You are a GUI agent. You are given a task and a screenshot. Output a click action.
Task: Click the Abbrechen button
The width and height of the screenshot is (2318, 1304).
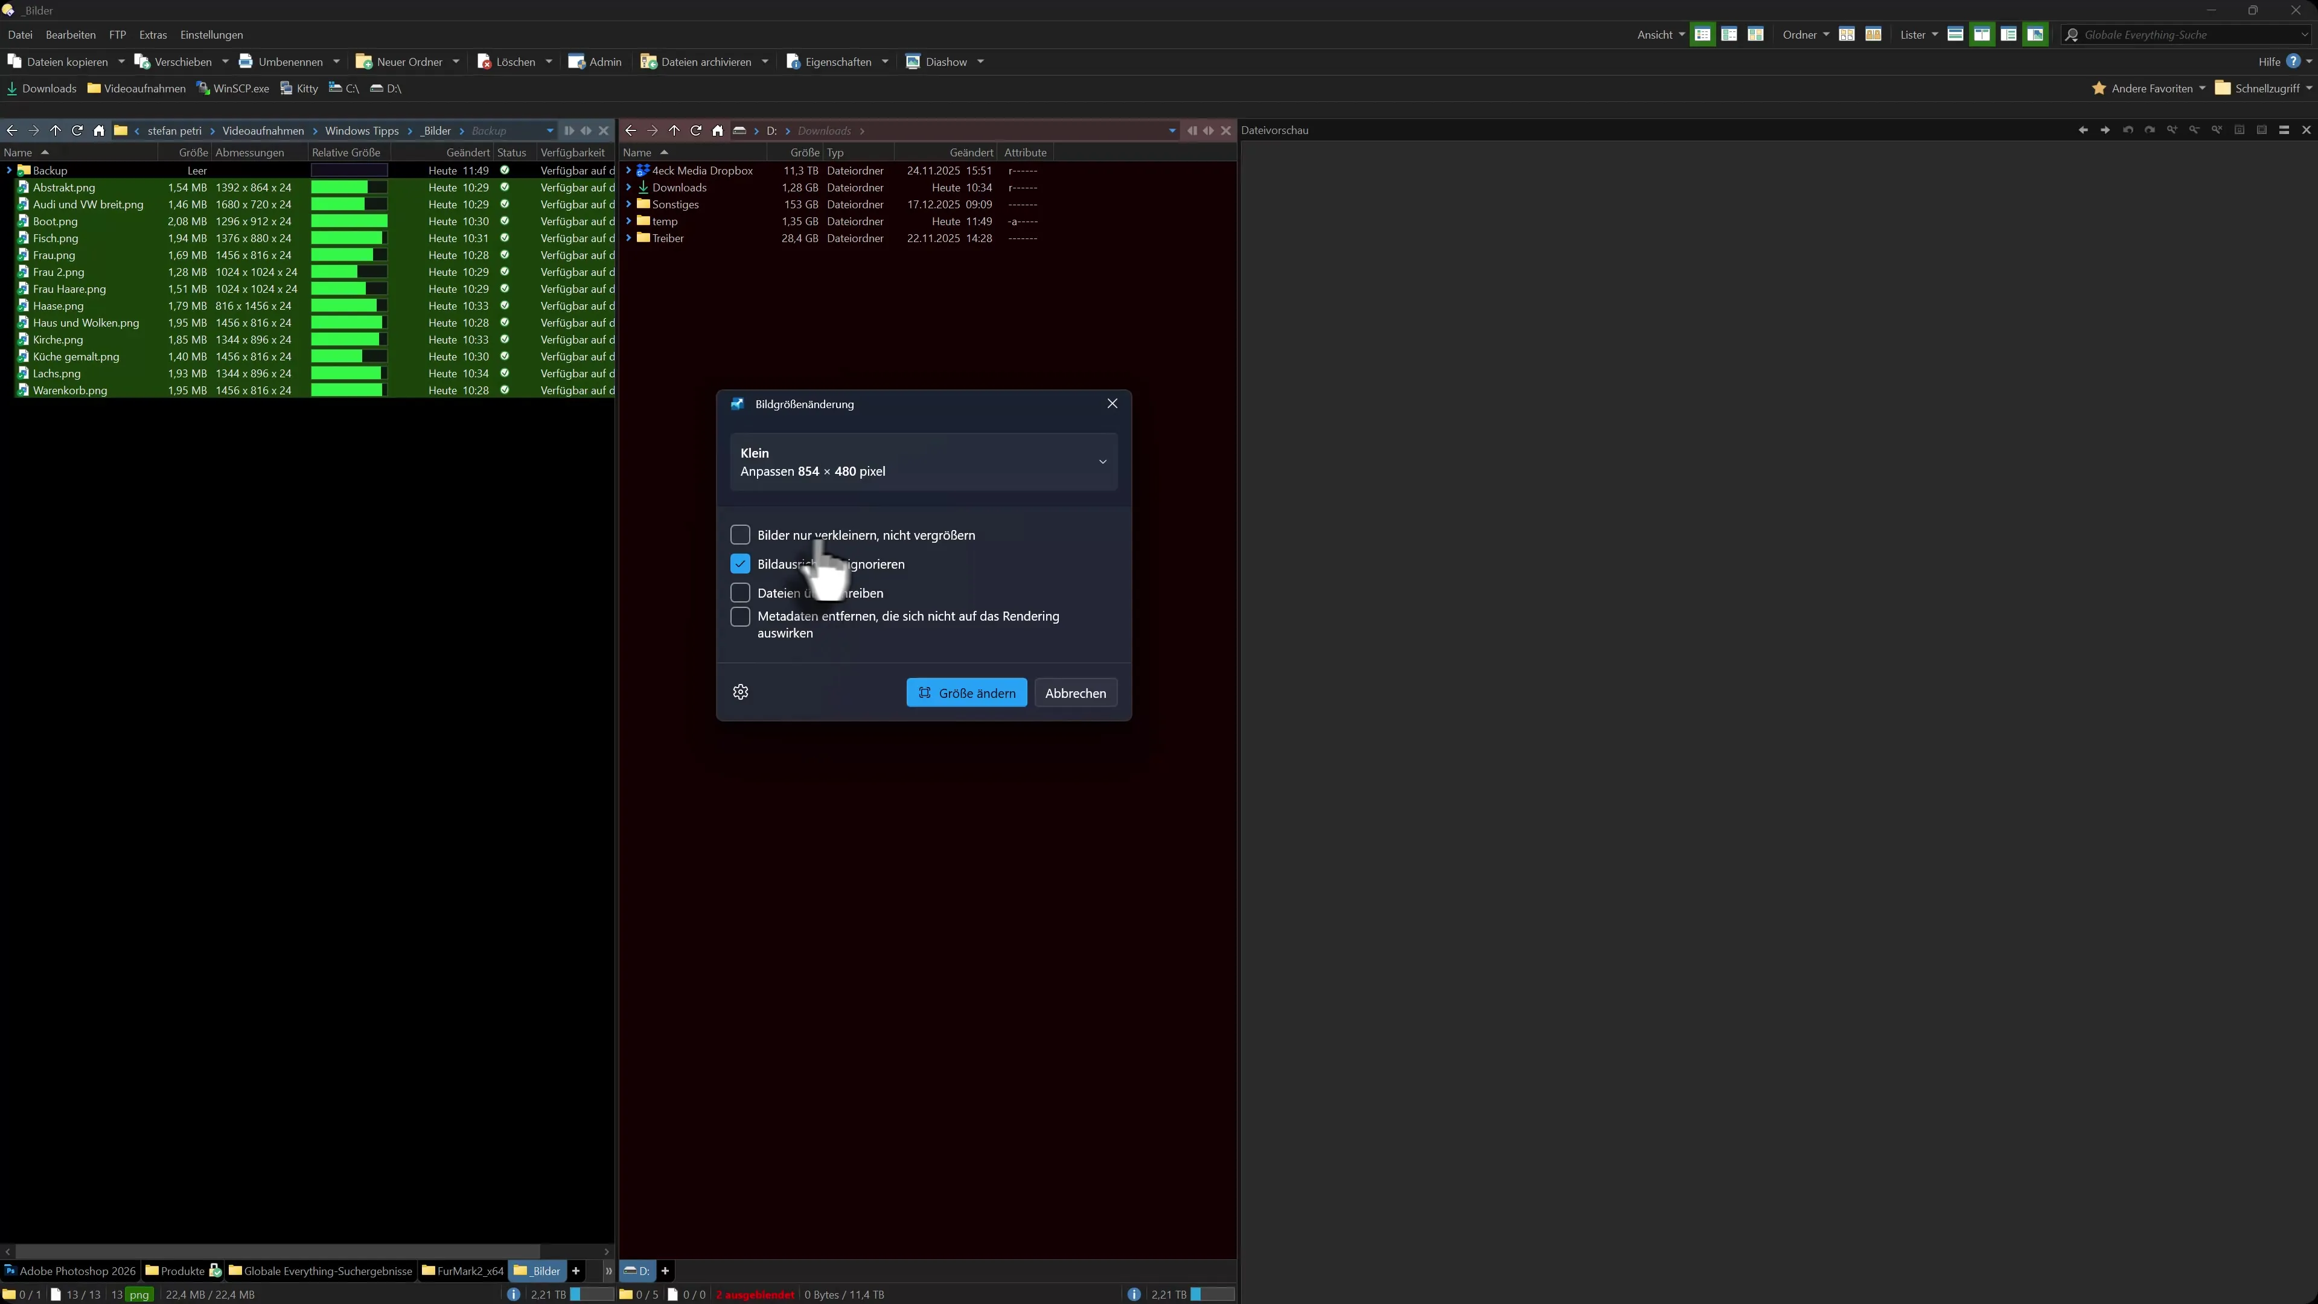click(x=1075, y=693)
